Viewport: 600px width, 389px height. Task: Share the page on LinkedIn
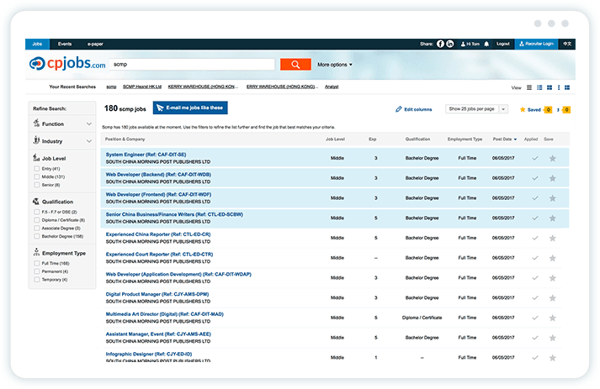[450, 44]
